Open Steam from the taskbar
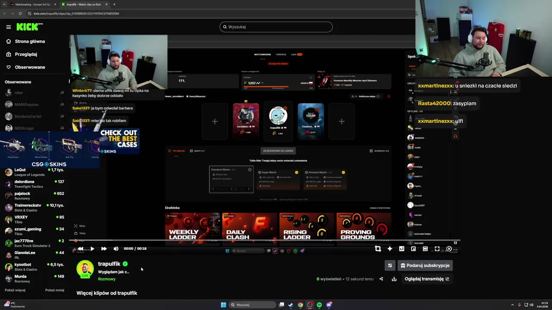This screenshot has width=552, height=310. click(291, 305)
